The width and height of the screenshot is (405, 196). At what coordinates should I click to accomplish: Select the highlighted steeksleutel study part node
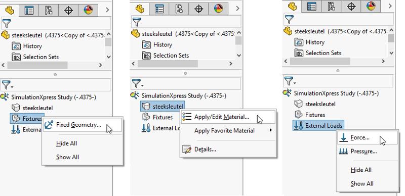coord(163,106)
